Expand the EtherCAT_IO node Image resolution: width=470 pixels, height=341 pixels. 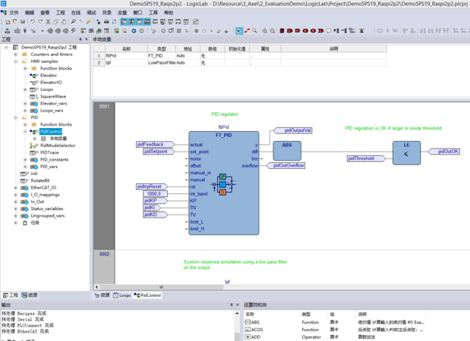pos(15,188)
